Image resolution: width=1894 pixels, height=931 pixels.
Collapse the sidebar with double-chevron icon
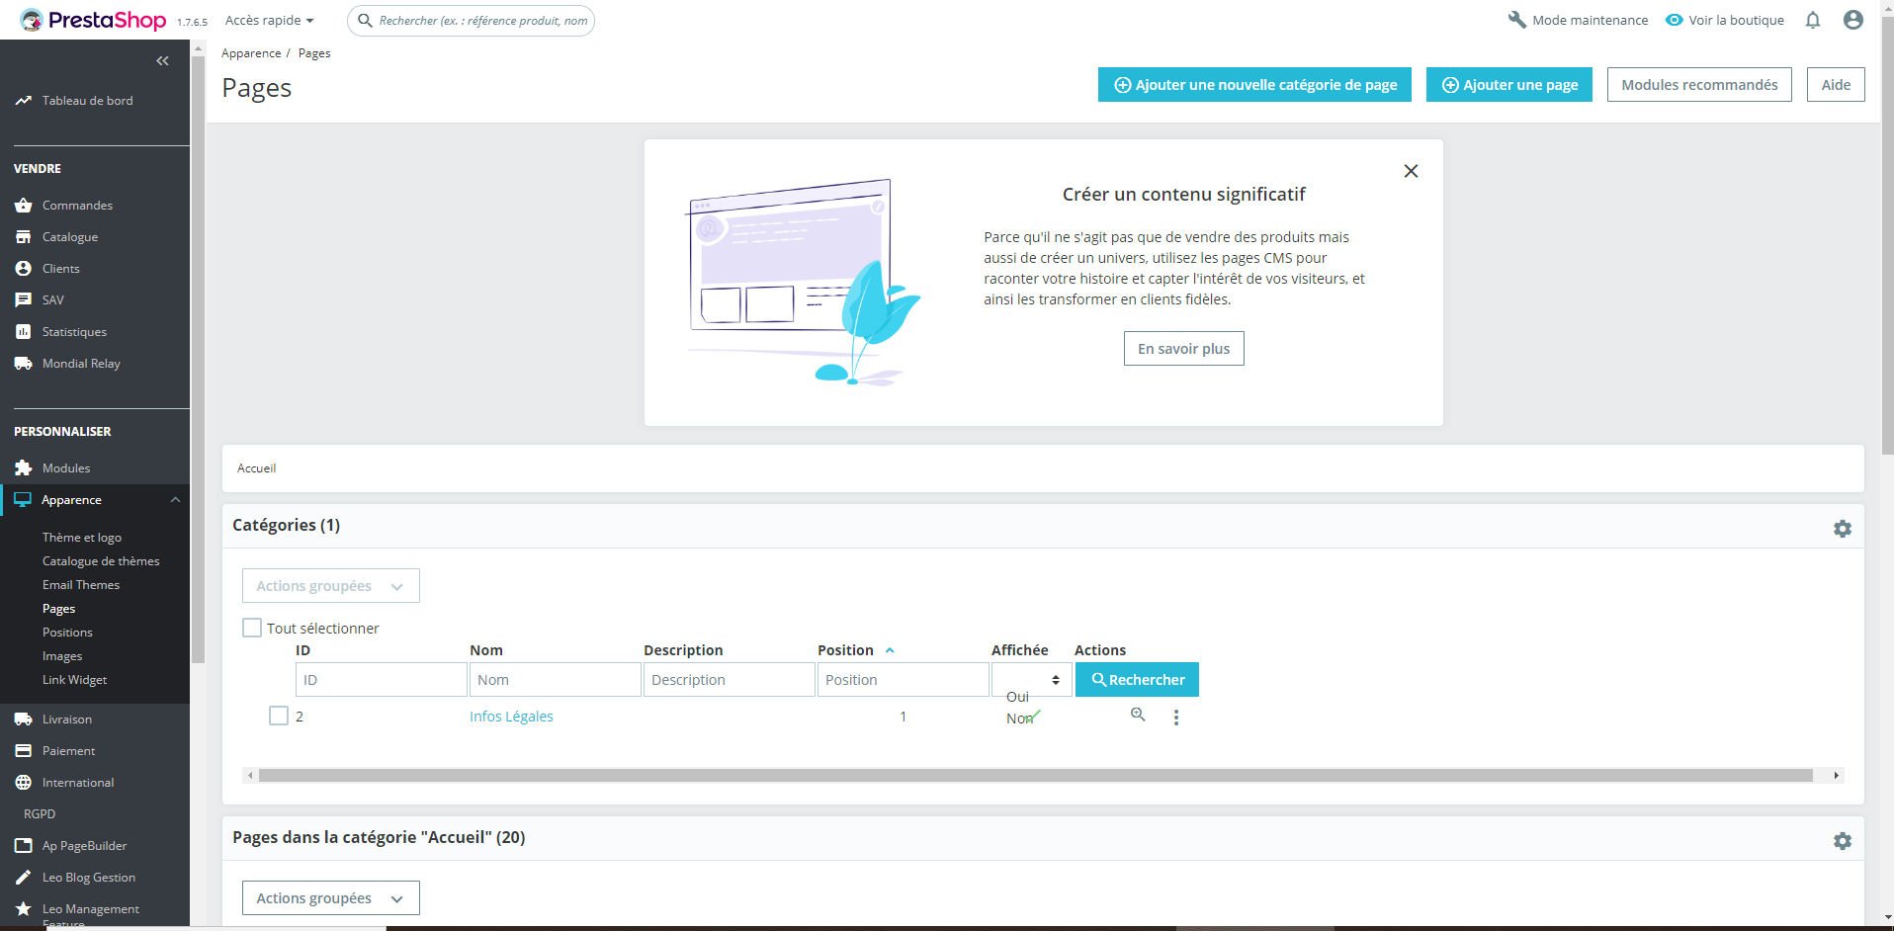pyautogui.click(x=162, y=61)
